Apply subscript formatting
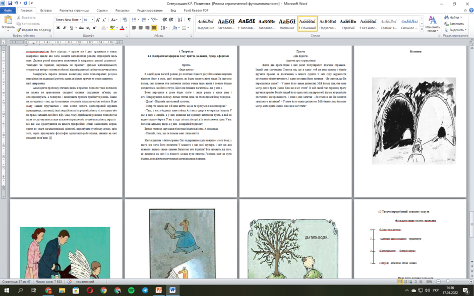The width and height of the screenshot is (474, 296). (88, 28)
